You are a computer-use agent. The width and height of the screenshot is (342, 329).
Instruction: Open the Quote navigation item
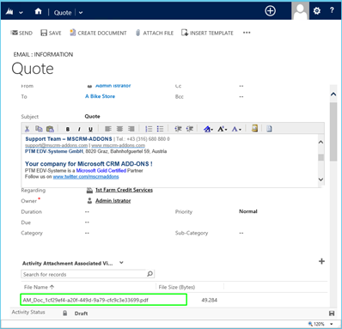click(63, 13)
